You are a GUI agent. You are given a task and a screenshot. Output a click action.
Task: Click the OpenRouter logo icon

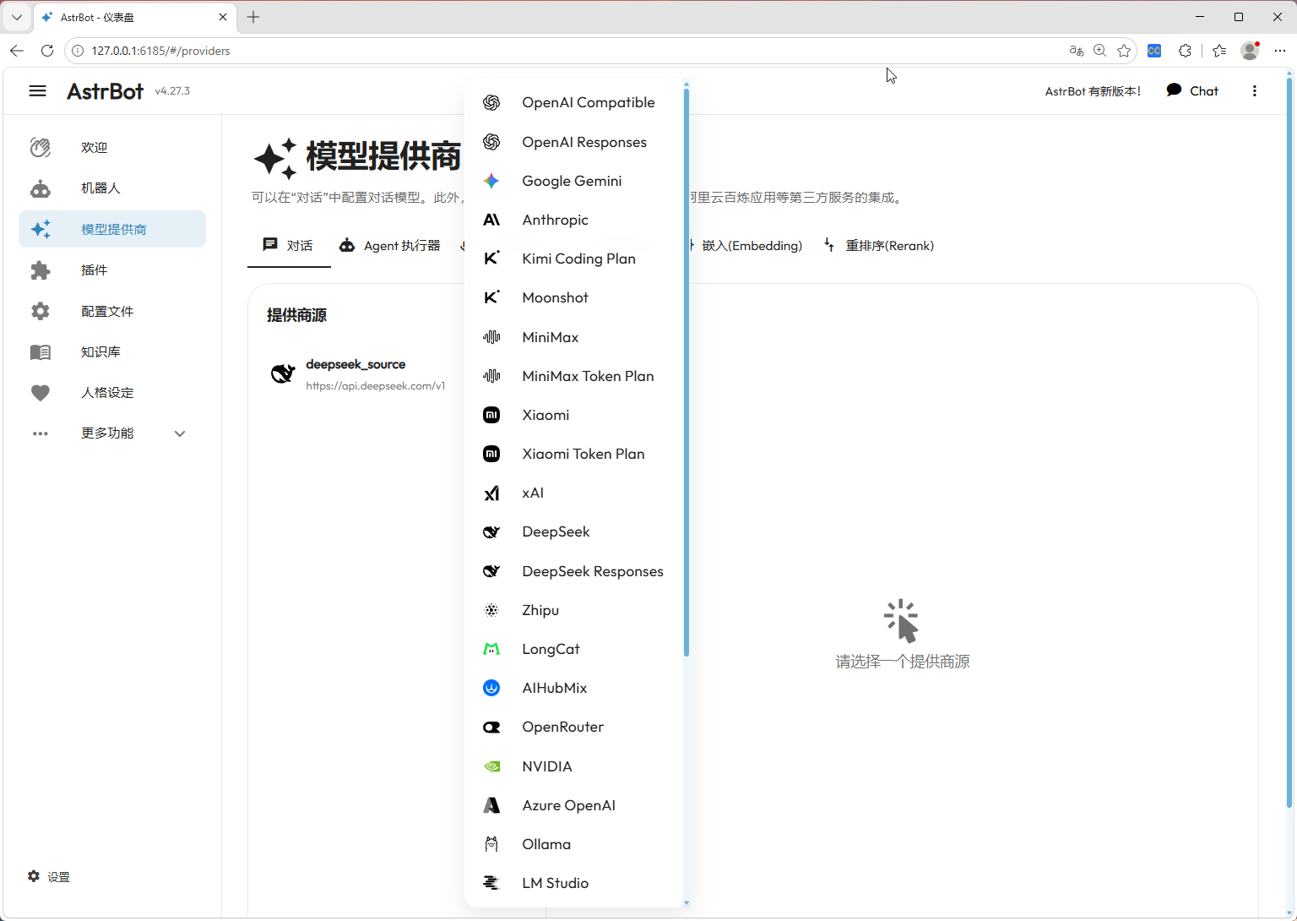[491, 727]
